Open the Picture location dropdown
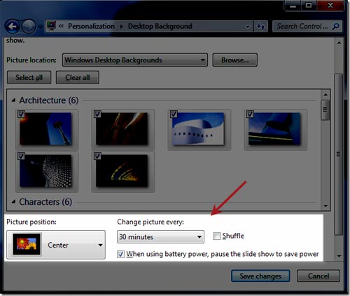This screenshot has height=296, width=350. coord(135,60)
